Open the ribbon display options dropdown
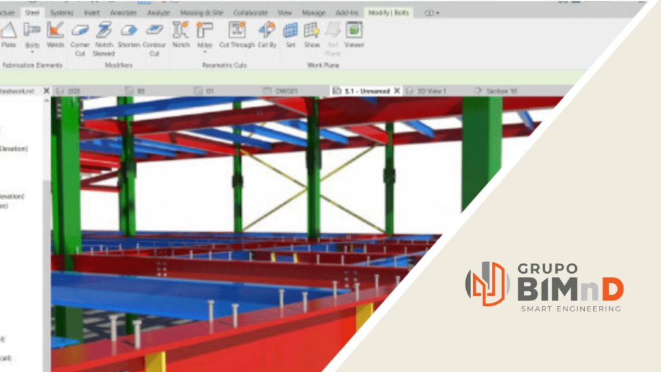 (x=432, y=13)
